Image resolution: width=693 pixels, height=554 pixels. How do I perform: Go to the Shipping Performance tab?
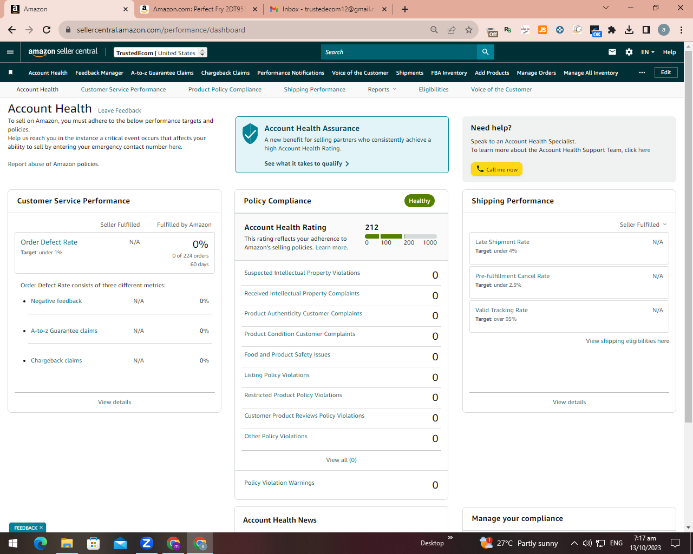coord(315,89)
